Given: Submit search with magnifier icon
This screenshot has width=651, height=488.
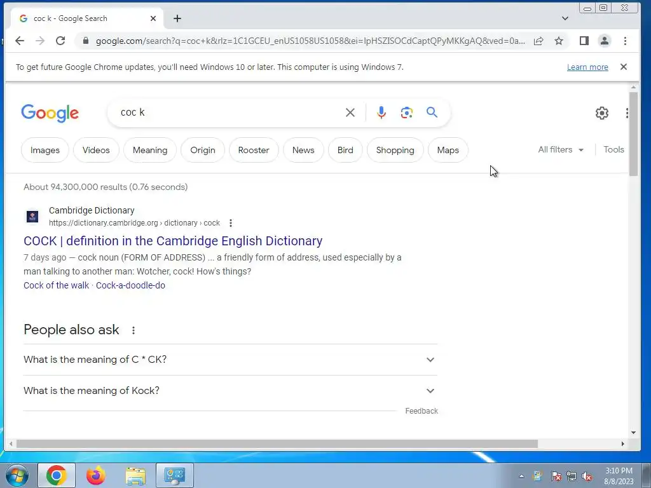Looking at the screenshot, I should (432, 112).
